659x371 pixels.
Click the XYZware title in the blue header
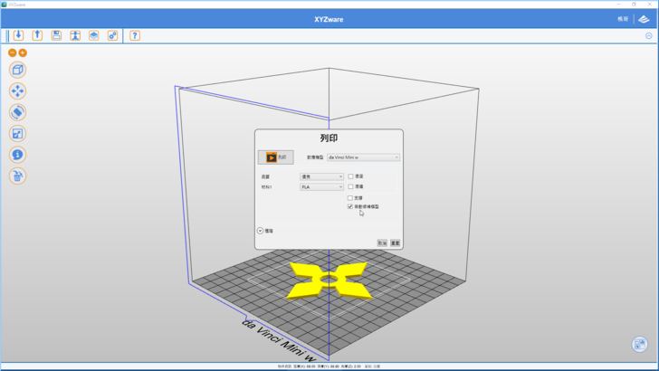click(329, 19)
